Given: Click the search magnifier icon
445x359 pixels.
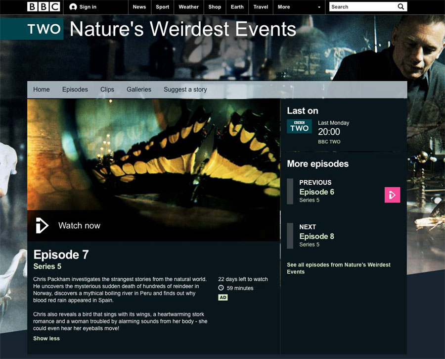Looking at the screenshot, I should point(400,6).
